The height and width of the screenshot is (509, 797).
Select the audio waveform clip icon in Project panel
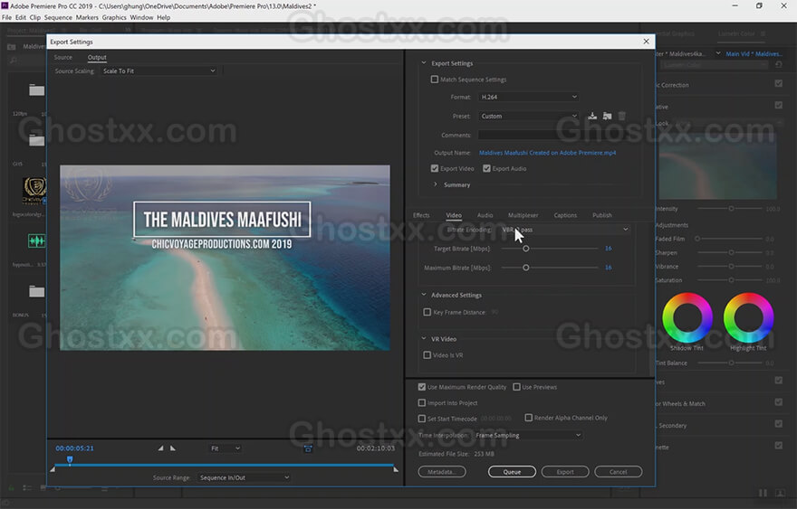[36, 240]
